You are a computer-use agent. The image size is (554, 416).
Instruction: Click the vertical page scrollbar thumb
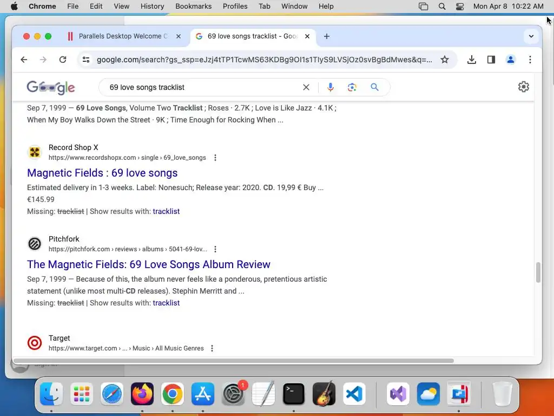[x=538, y=272]
